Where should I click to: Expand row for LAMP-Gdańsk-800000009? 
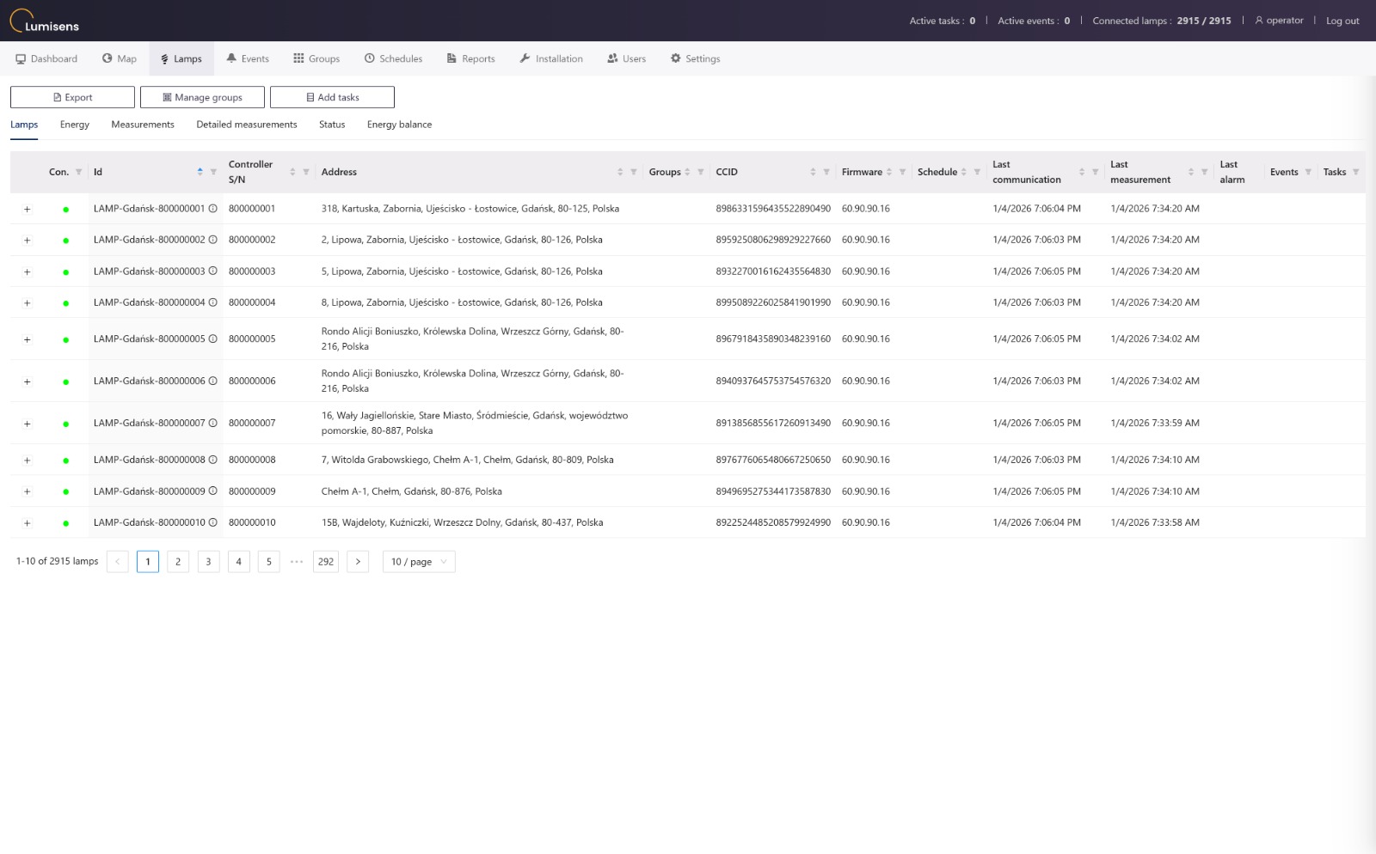(x=27, y=492)
